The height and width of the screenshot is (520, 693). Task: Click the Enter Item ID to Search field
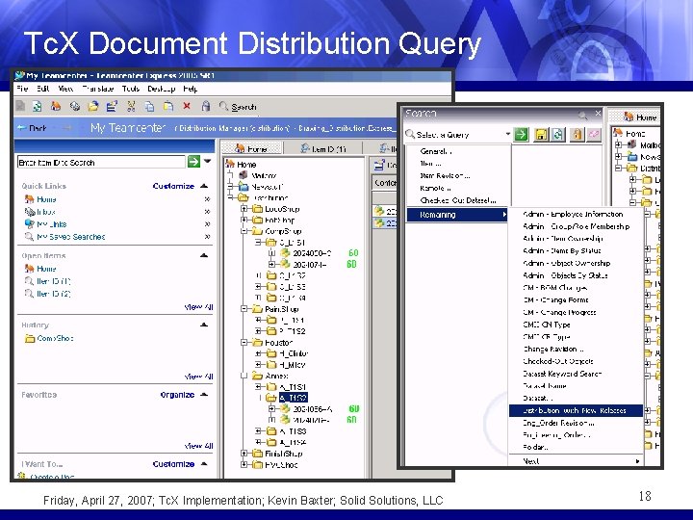(101, 163)
